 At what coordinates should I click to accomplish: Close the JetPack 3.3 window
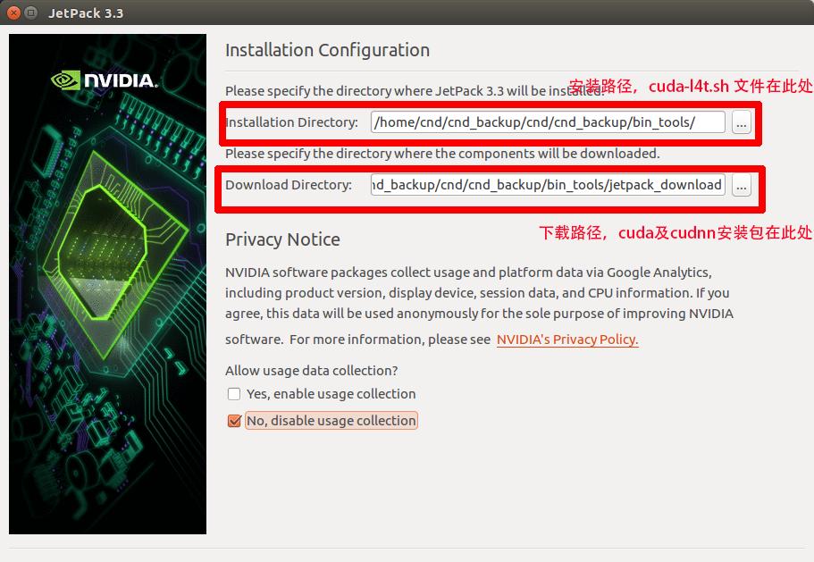14,13
